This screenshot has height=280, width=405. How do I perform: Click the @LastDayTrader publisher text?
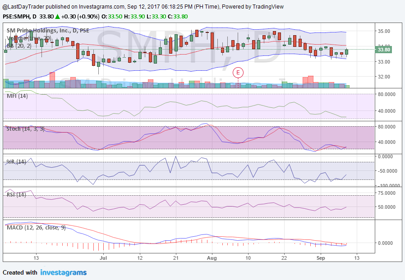tap(23, 7)
